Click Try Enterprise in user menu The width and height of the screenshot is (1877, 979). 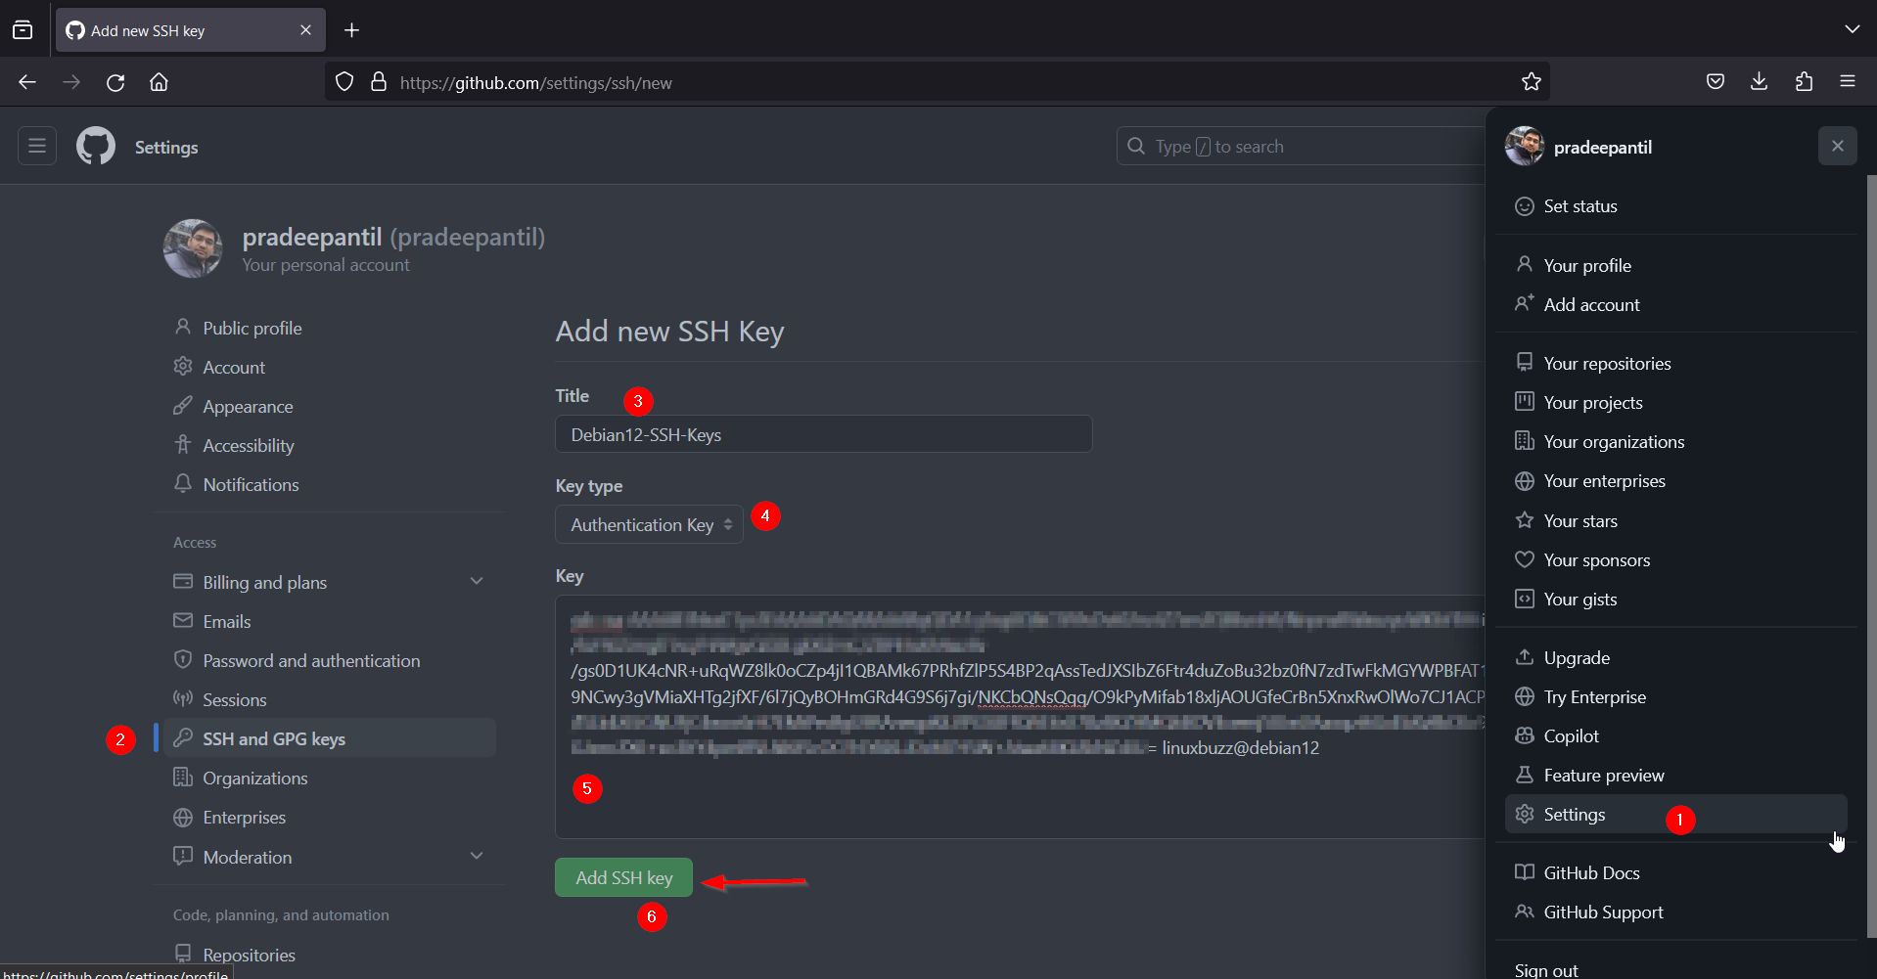[x=1675, y=696]
